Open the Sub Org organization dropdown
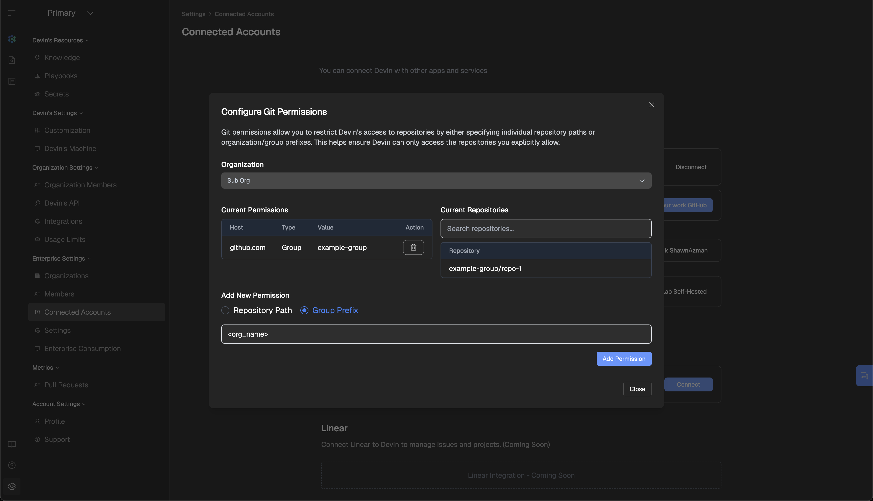The width and height of the screenshot is (873, 501). (x=436, y=181)
